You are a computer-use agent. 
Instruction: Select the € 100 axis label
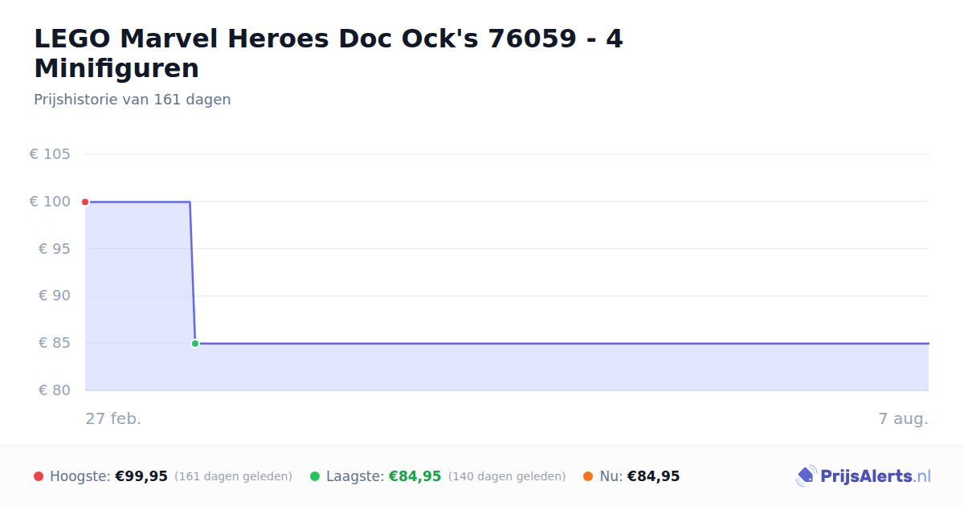point(50,202)
